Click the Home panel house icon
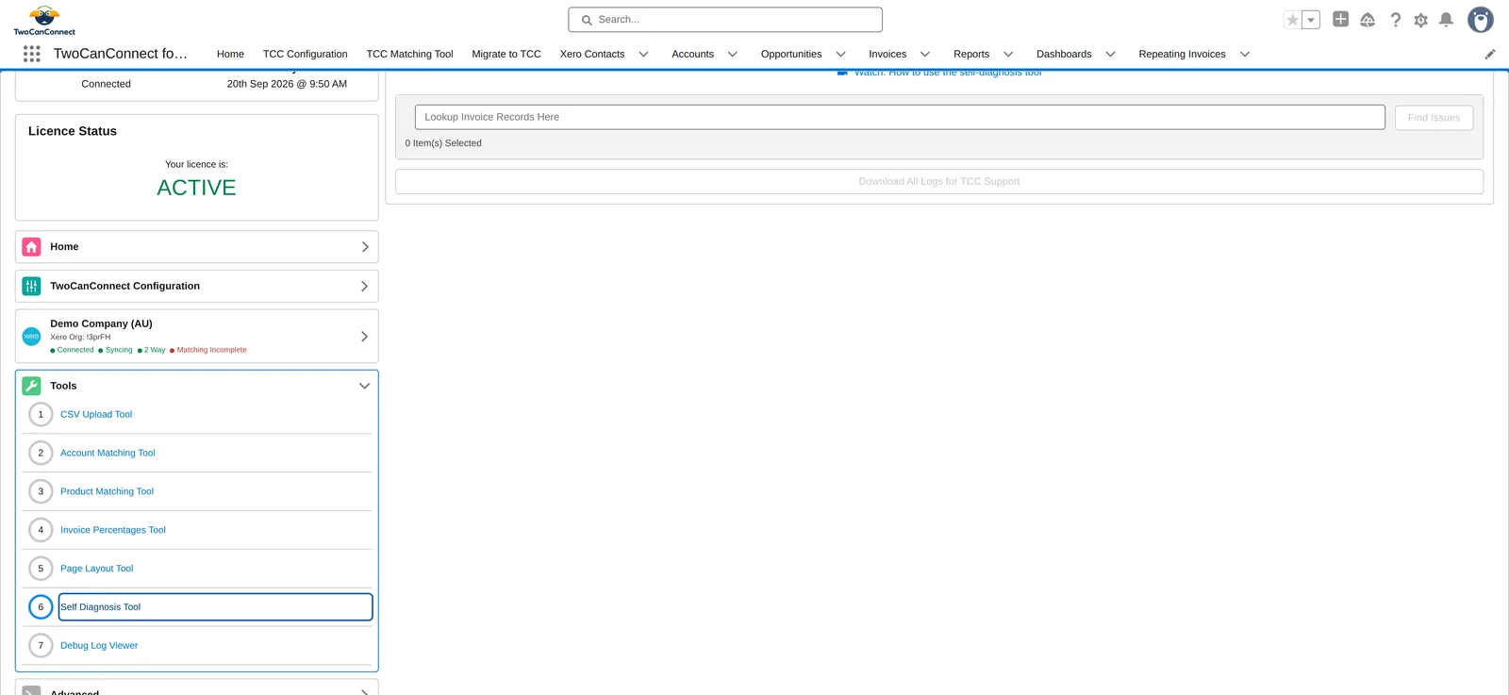This screenshot has width=1509, height=695. click(31, 247)
